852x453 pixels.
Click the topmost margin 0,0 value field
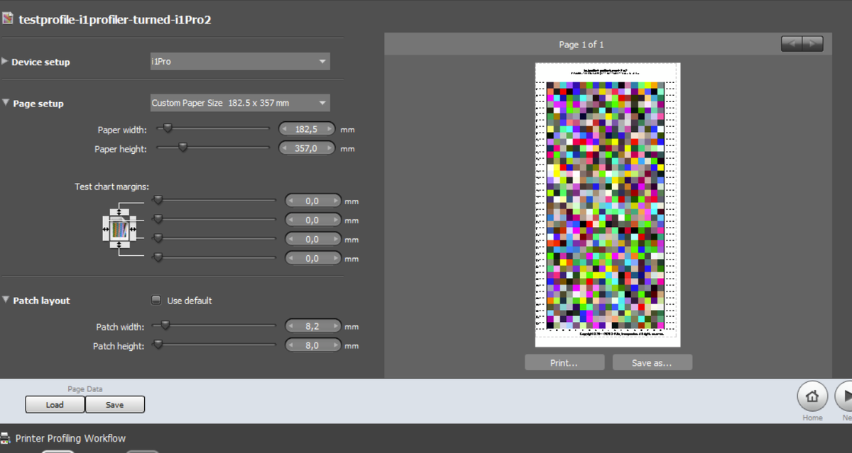pyautogui.click(x=312, y=201)
